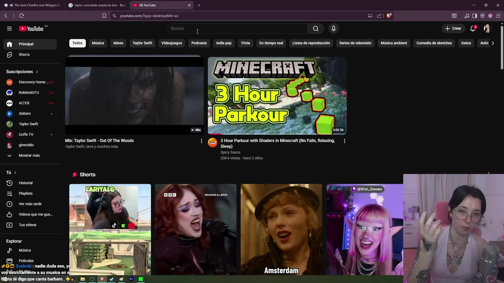The width and height of the screenshot is (504, 283).
Task: Open a new browser tab
Action: [x=199, y=5]
